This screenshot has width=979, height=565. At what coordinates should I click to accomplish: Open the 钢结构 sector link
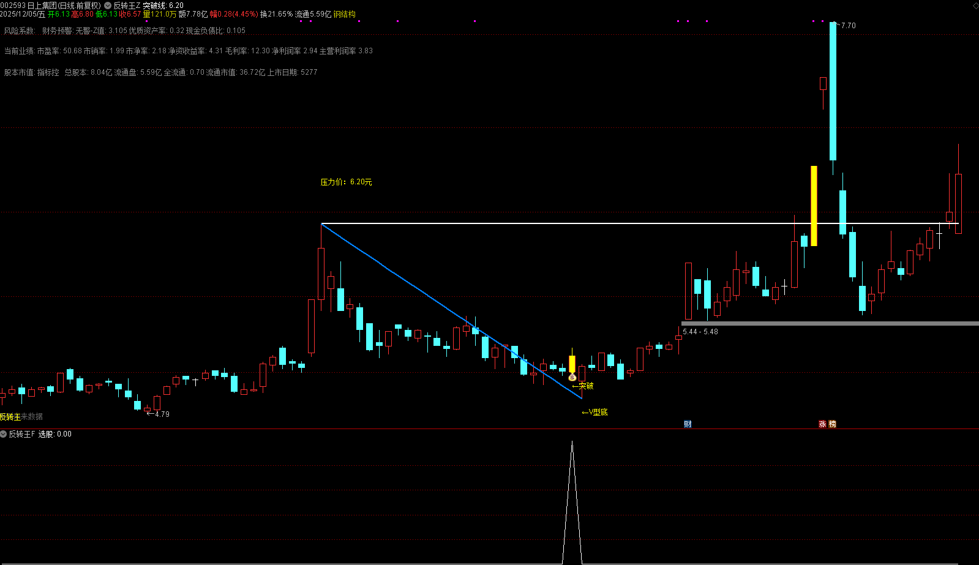click(344, 14)
